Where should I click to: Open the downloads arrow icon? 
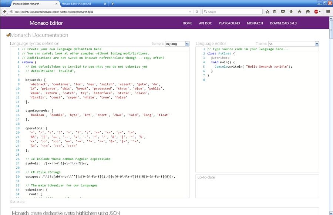291,12
